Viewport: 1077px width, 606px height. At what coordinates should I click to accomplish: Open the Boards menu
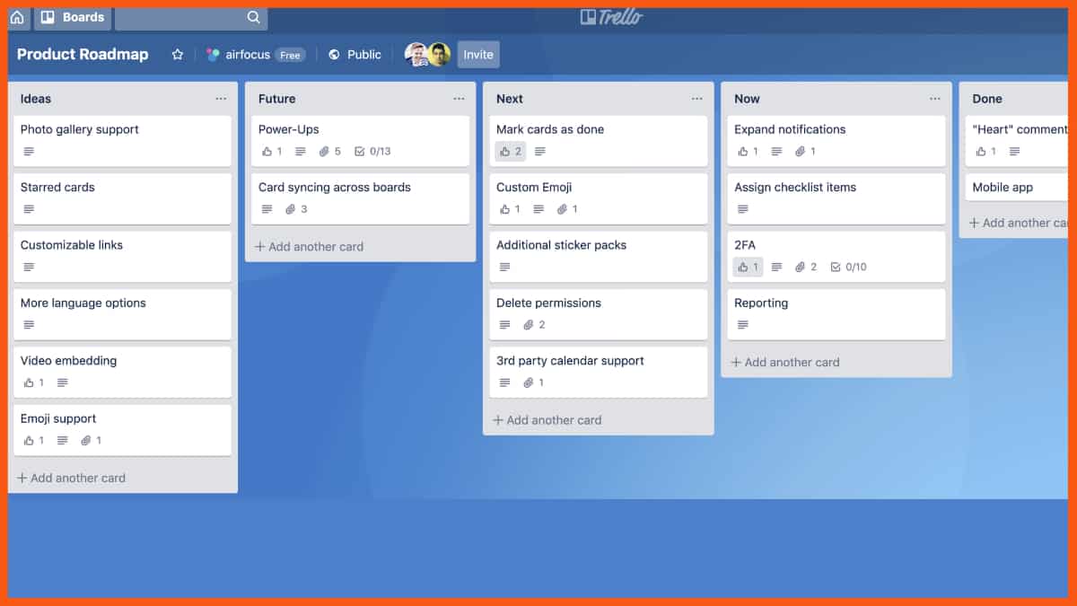pyautogui.click(x=72, y=17)
